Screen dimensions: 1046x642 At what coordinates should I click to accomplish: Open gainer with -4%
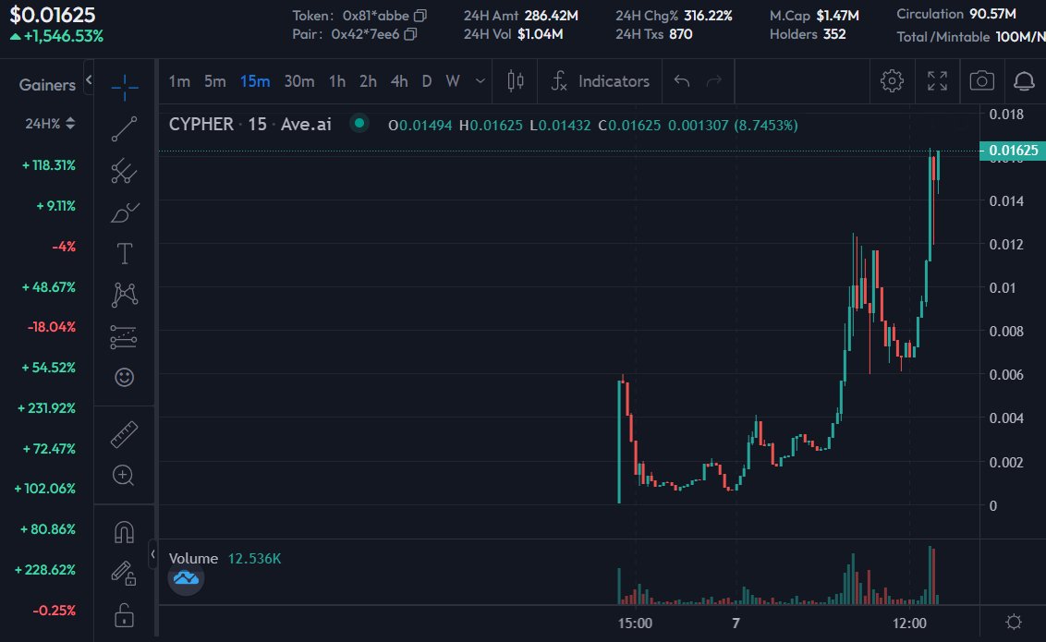pyautogui.click(x=64, y=247)
